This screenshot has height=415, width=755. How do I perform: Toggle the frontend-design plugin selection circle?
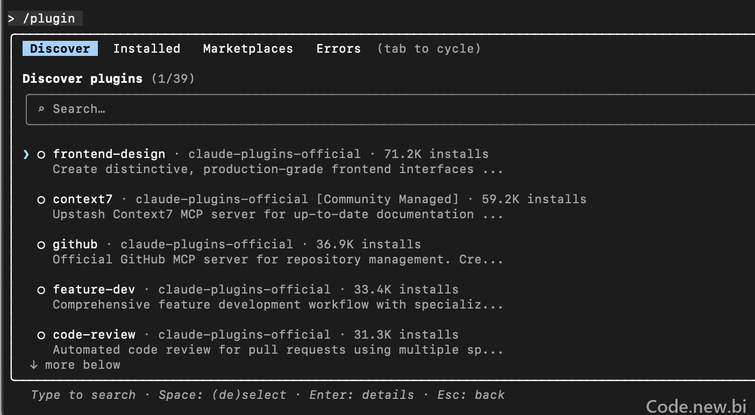pyautogui.click(x=41, y=155)
